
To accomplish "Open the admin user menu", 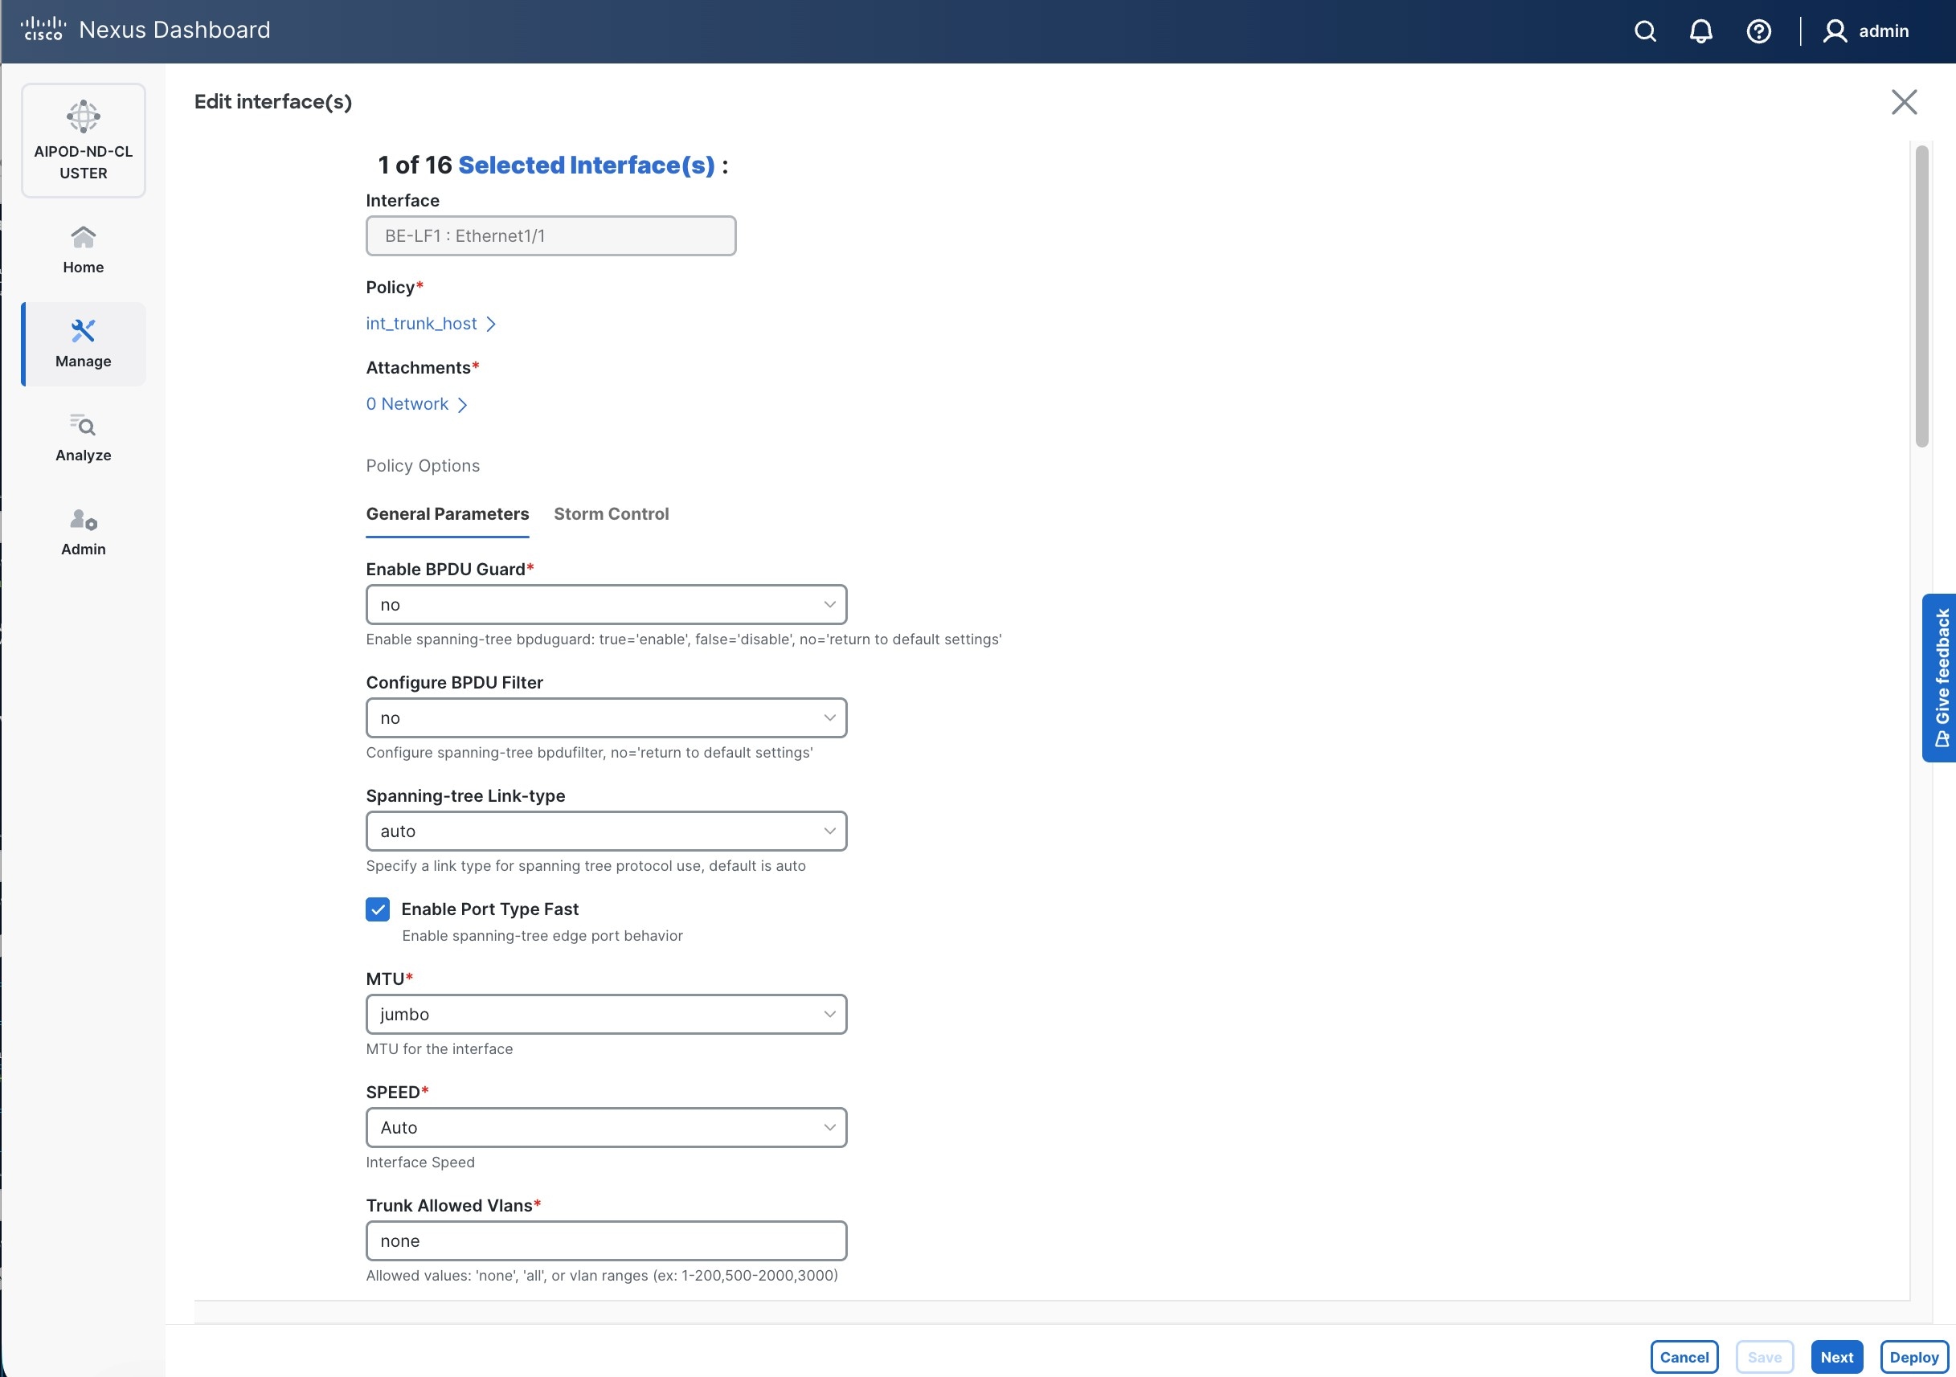I will (1867, 31).
